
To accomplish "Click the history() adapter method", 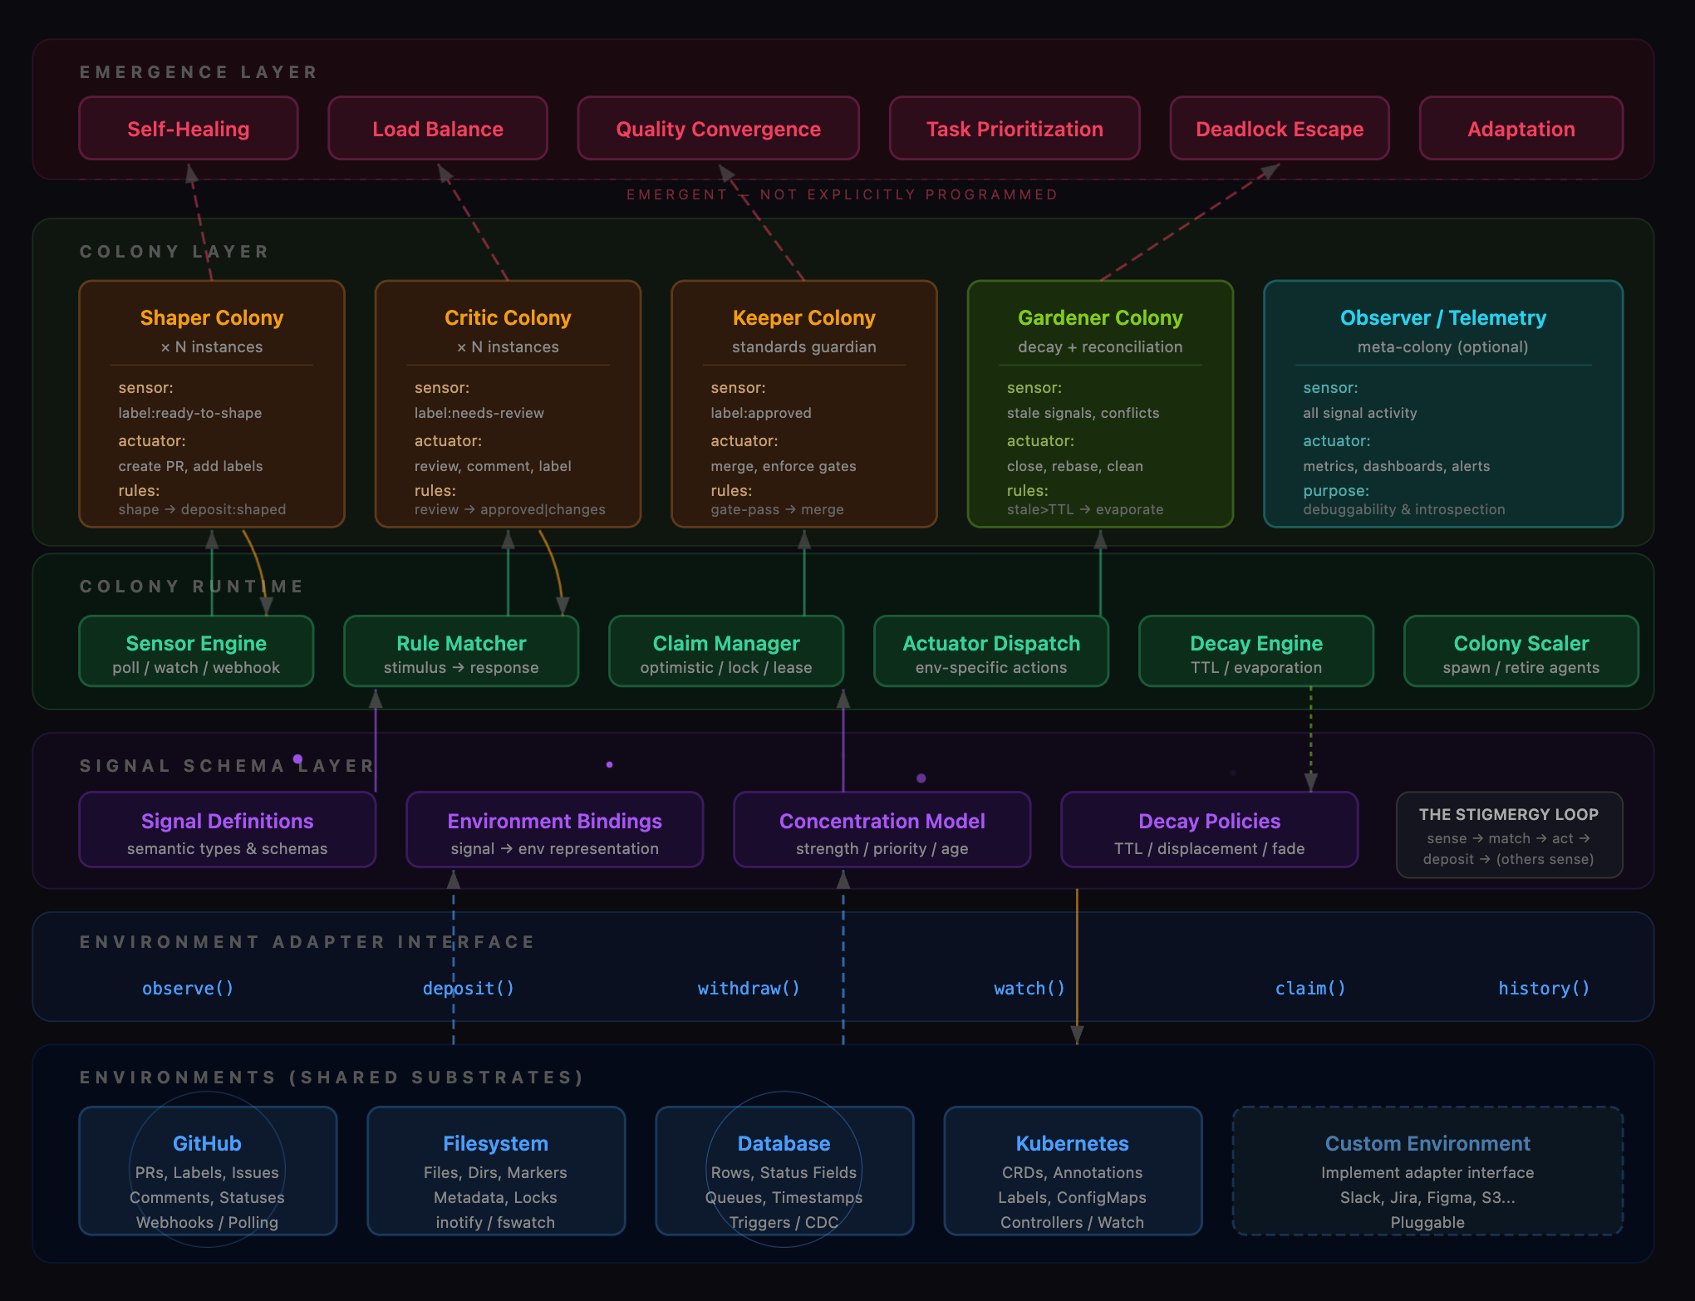I will pos(1544,989).
